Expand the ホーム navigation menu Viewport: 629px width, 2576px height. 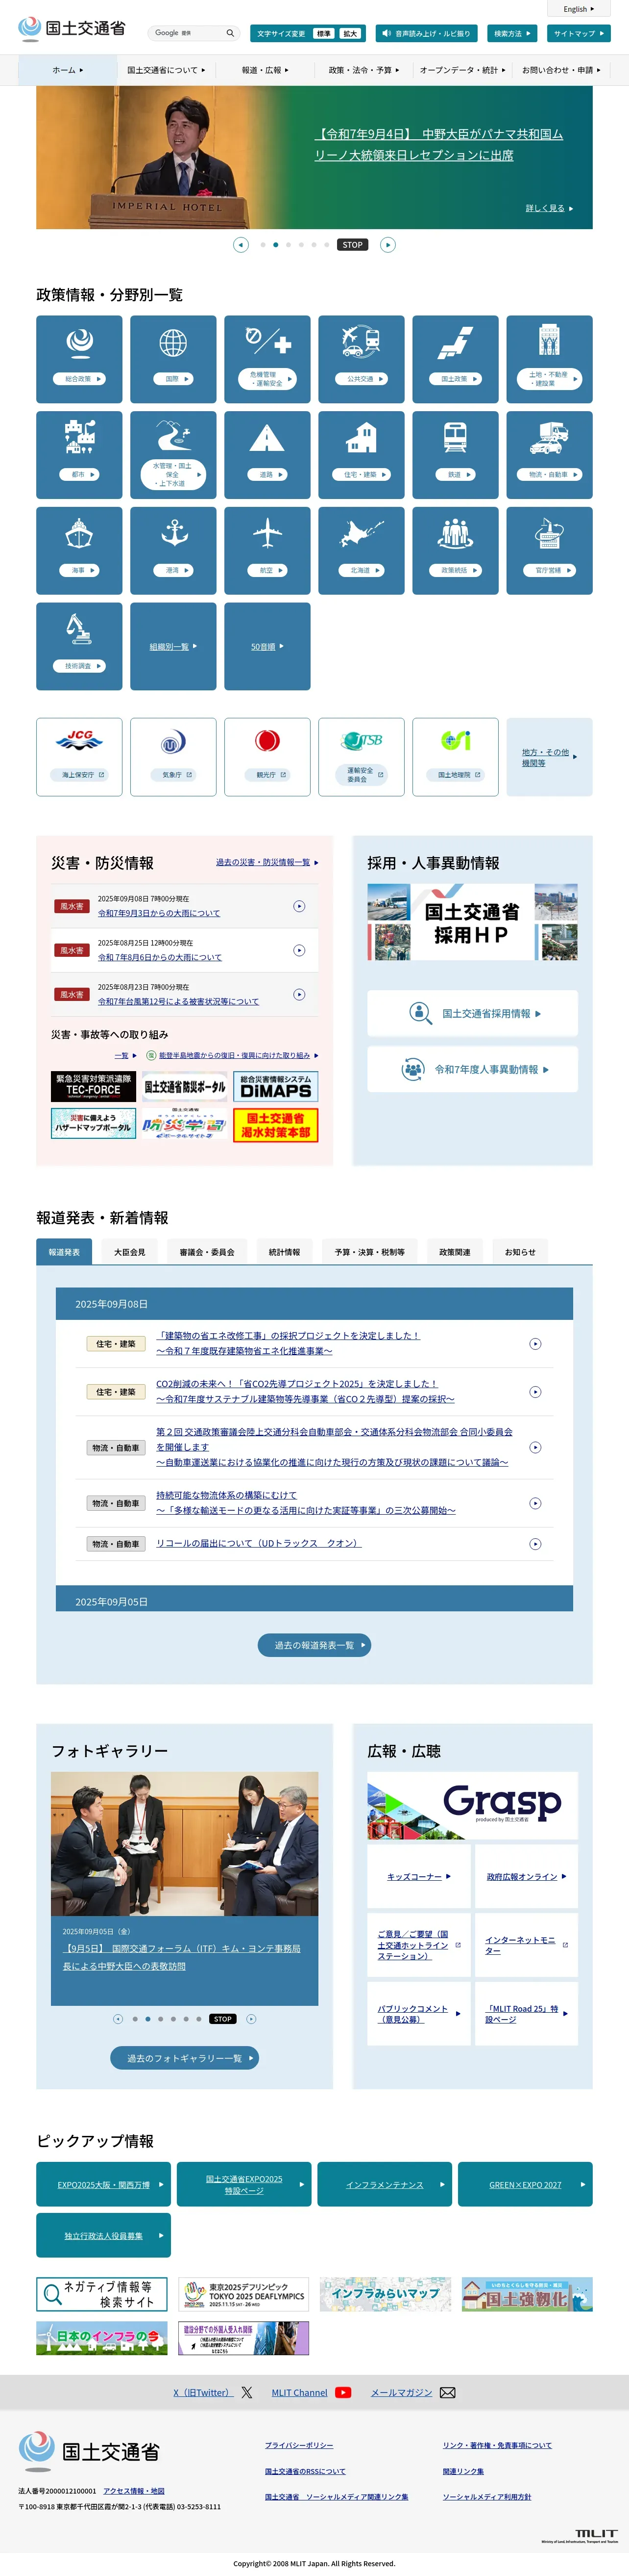coord(68,70)
